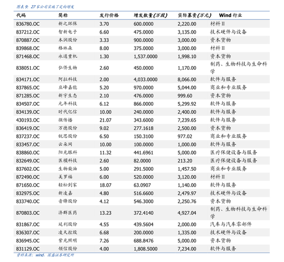Select code cell 834171.OC

pos(28,80)
